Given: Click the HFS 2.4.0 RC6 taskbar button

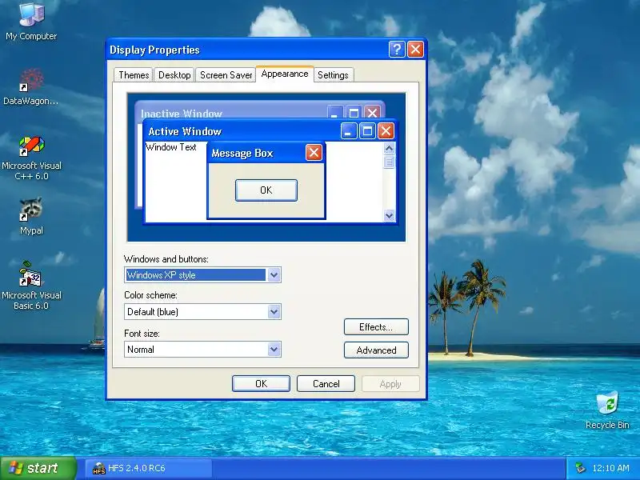Looking at the screenshot, I should (x=149, y=468).
